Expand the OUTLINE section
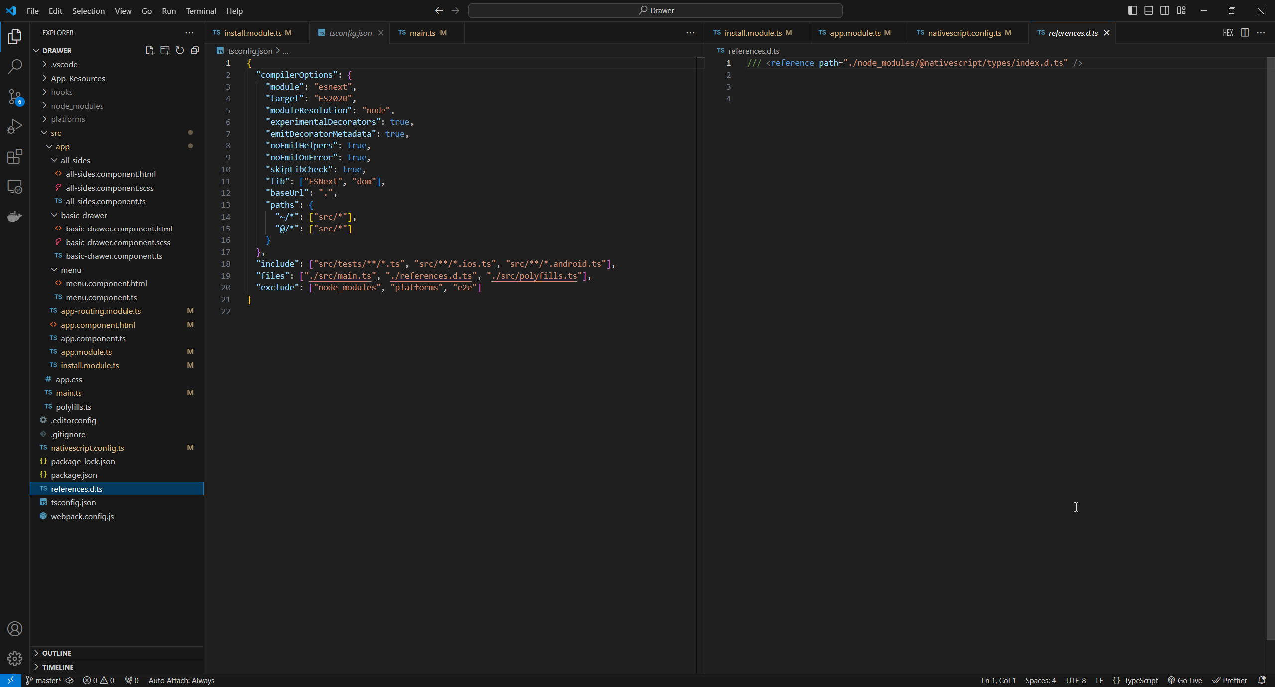1275x687 pixels. point(57,653)
